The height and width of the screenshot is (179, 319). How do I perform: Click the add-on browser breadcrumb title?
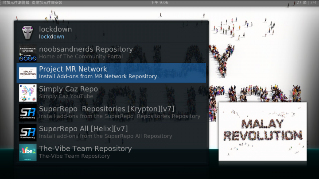(32, 3)
